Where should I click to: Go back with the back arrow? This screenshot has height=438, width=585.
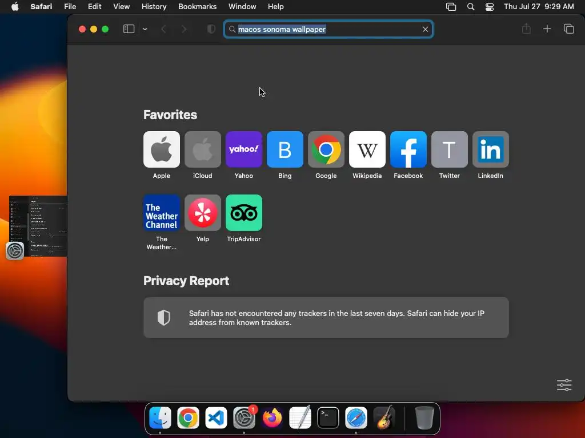tap(163, 29)
